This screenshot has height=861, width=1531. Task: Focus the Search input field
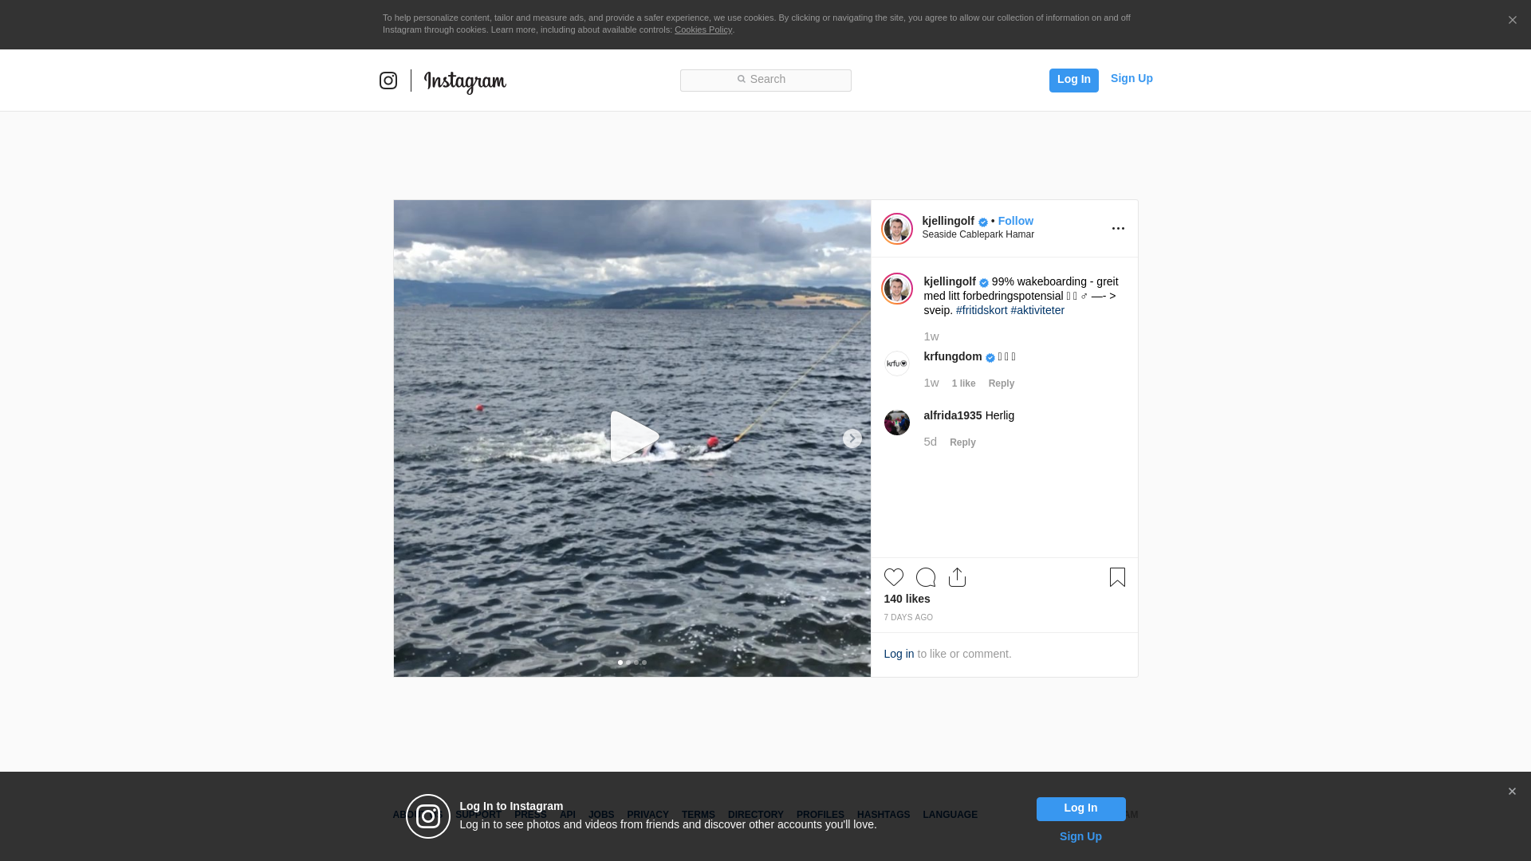pos(765,80)
